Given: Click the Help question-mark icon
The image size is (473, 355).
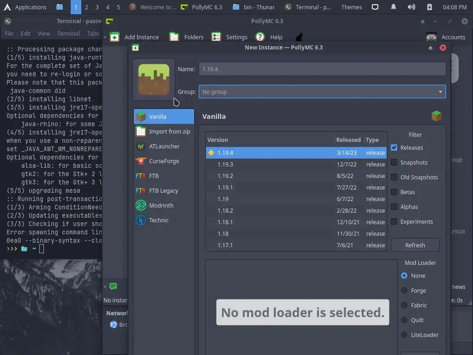Looking at the screenshot, I should click(x=260, y=37).
